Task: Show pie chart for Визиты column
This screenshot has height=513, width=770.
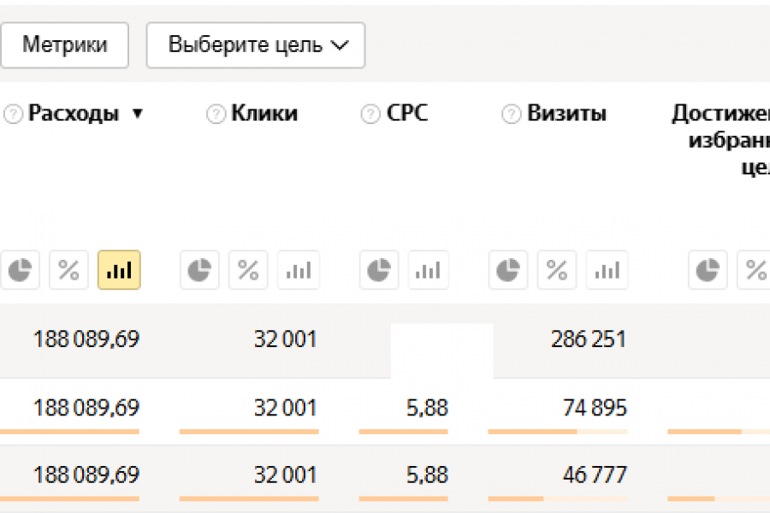Action: [x=508, y=270]
